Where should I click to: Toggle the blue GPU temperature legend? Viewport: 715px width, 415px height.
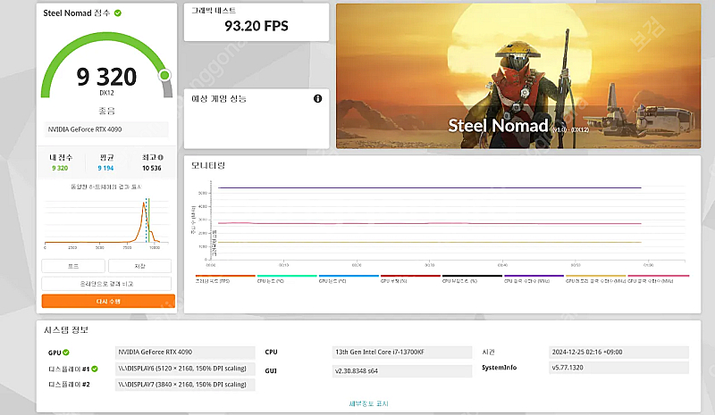pyautogui.click(x=349, y=278)
